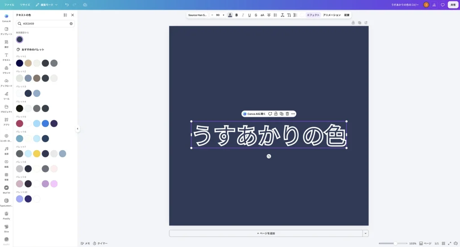Open the ツール (Tools) sidebar panel
This screenshot has width=460, height=247.
pos(6,95)
